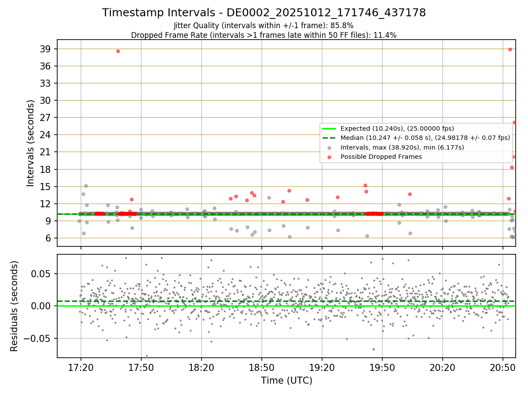Image resolution: width=528 pixels, height=396 pixels.
Task: Click the "Time (UTC)" x-axis label
Action: tap(286, 380)
